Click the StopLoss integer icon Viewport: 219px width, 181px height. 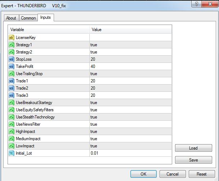(x=12, y=59)
